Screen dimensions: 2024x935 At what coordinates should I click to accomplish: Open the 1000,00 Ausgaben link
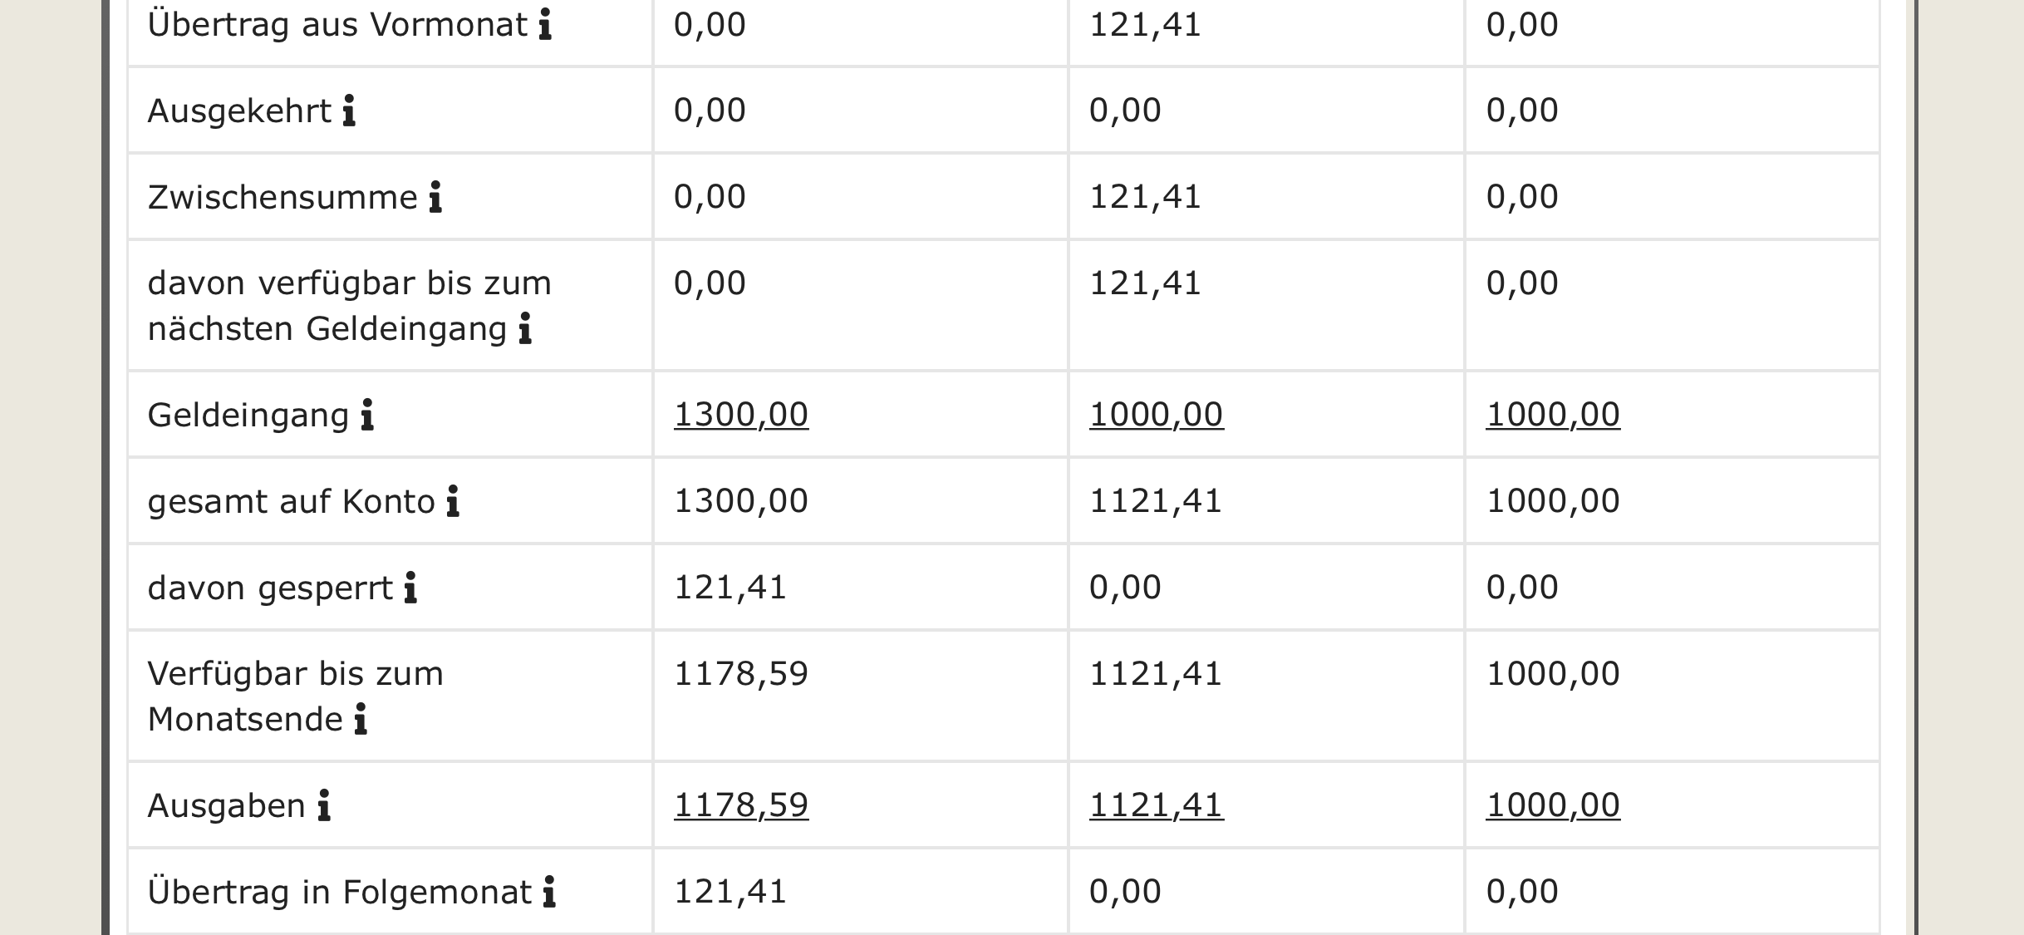(1553, 805)
